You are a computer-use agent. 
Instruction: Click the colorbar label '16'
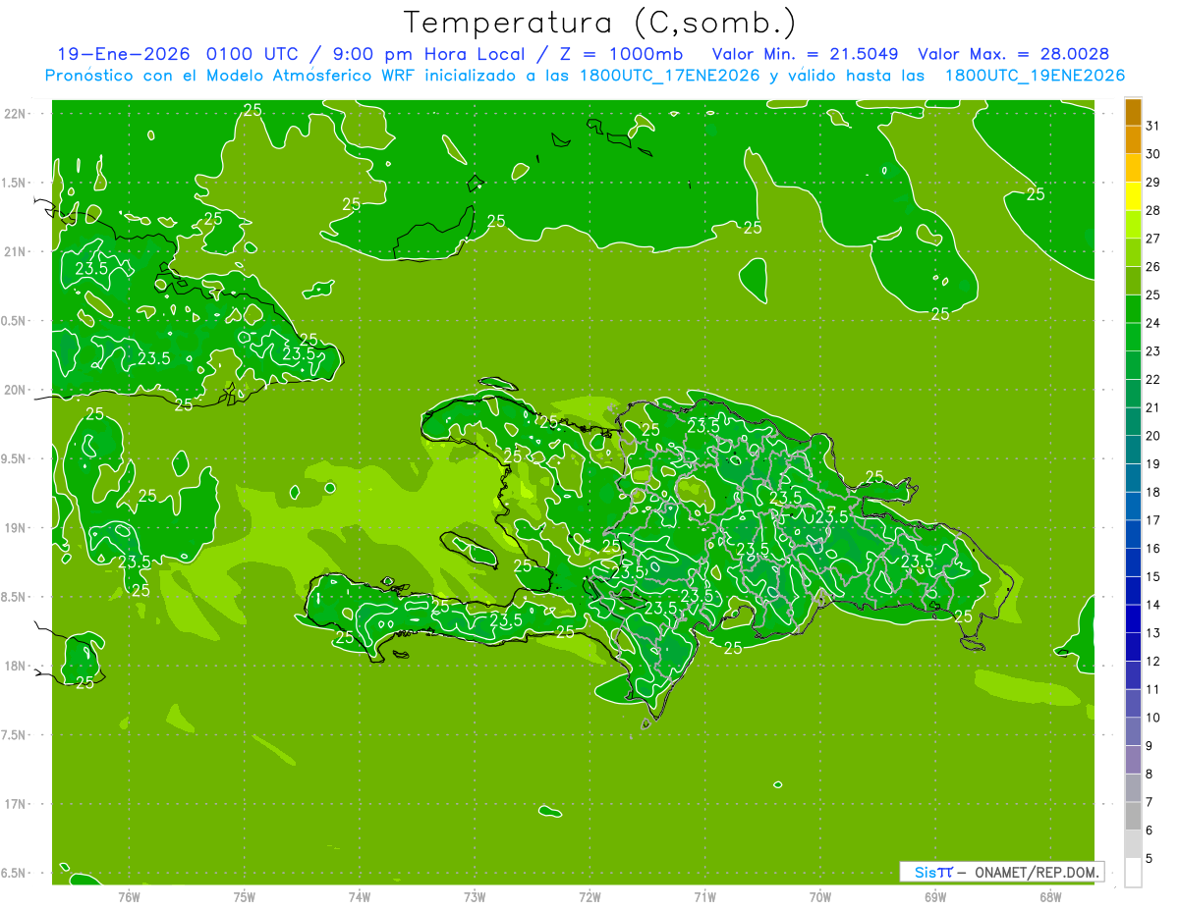click(x=1153, y=548)
